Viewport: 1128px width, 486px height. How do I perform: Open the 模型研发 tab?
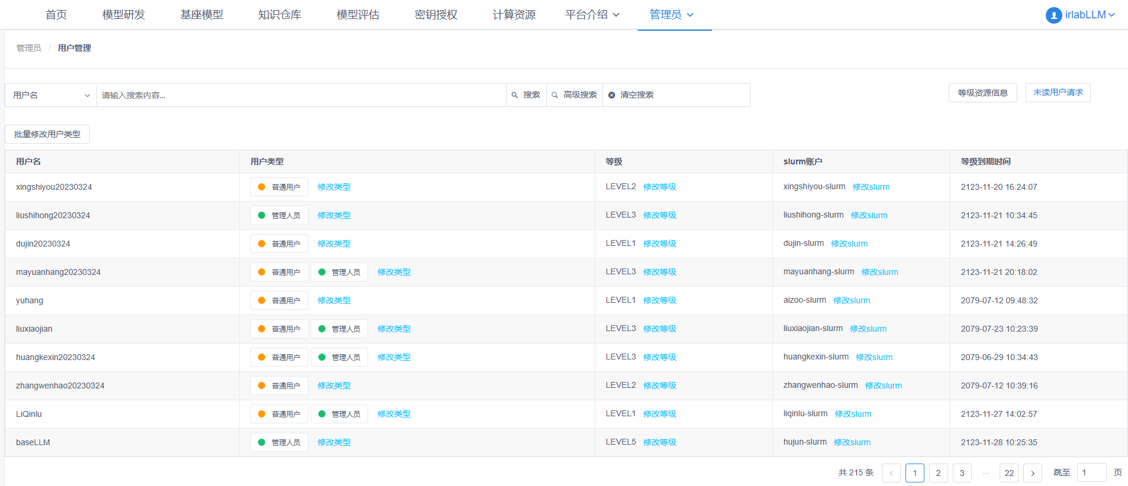[124, 15]
